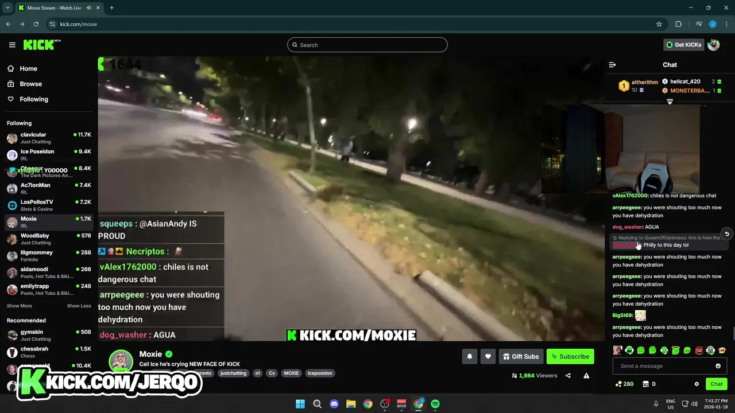Open the emoji picker in message box
Viewport: 735px width, 413px height.
click(718, 366)
